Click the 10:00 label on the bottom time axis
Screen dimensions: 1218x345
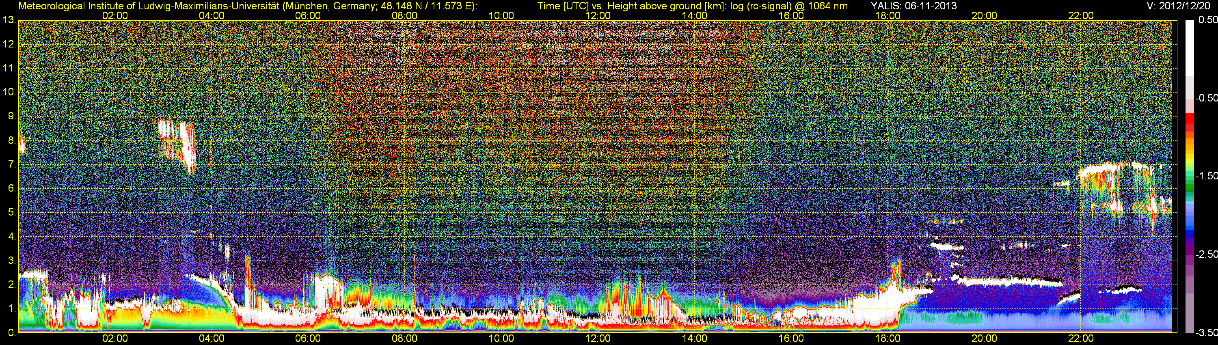tap(501, 339)
